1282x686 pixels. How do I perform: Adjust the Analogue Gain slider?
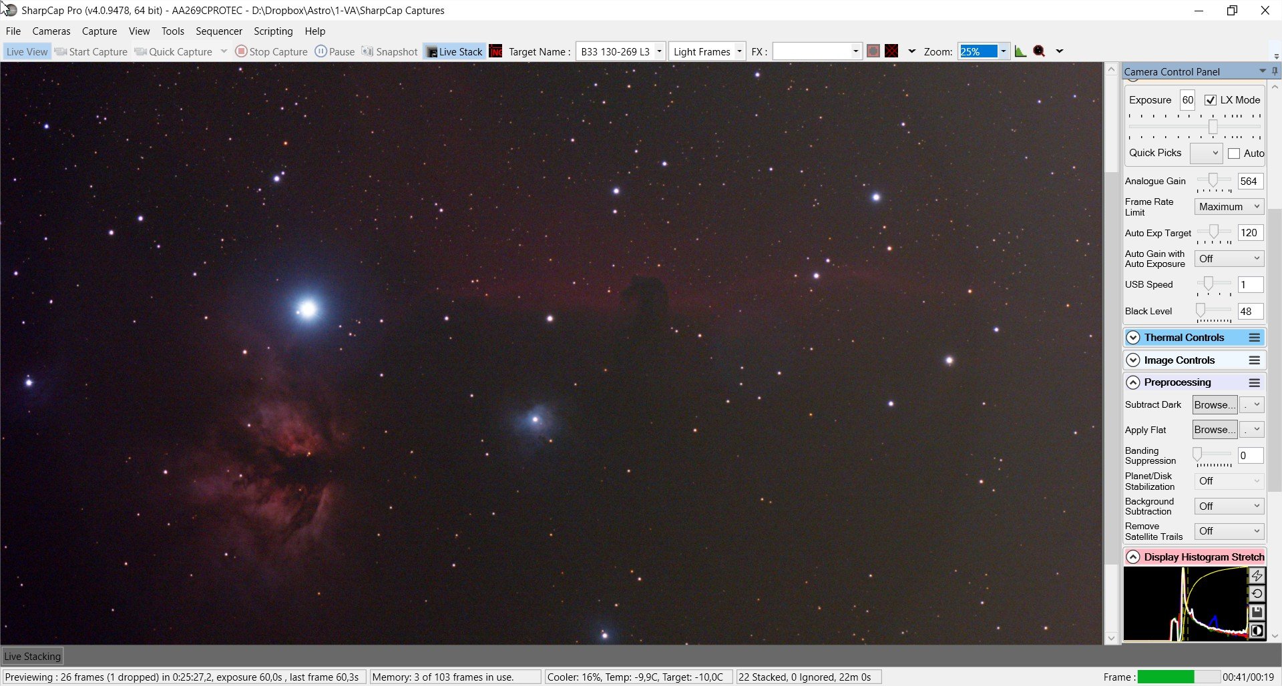1213,180
